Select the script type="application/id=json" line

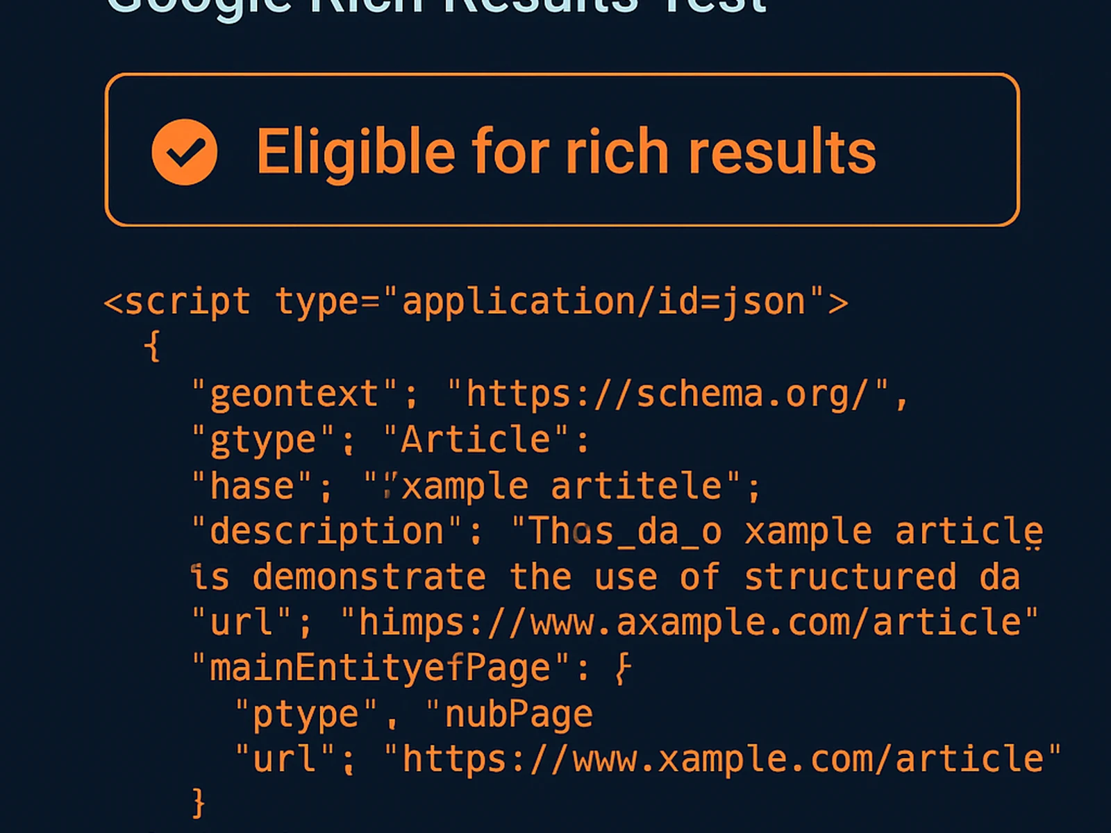tap(476, 302)
